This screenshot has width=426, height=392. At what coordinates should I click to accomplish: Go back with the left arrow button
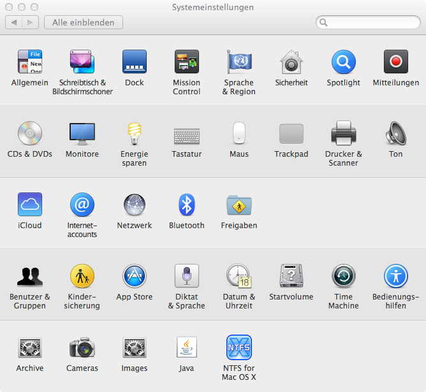[13, 22]
